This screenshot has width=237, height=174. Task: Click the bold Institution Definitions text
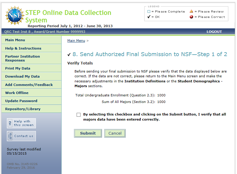coord(145,81)
